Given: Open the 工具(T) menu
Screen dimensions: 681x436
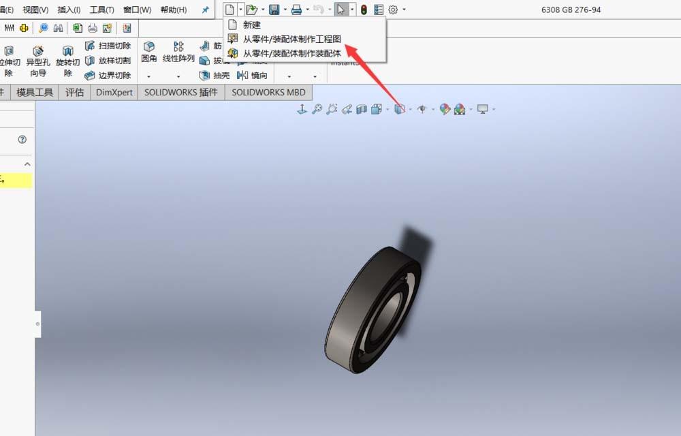Looking at the screenshot, I should [101, 9].
